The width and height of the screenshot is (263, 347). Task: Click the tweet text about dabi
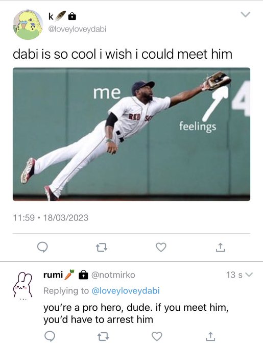pos(123,54)
